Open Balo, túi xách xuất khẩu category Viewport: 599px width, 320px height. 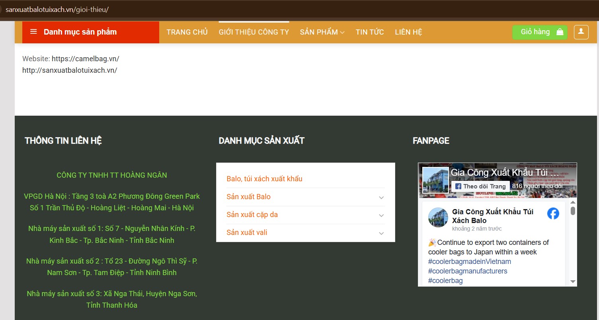264,179
